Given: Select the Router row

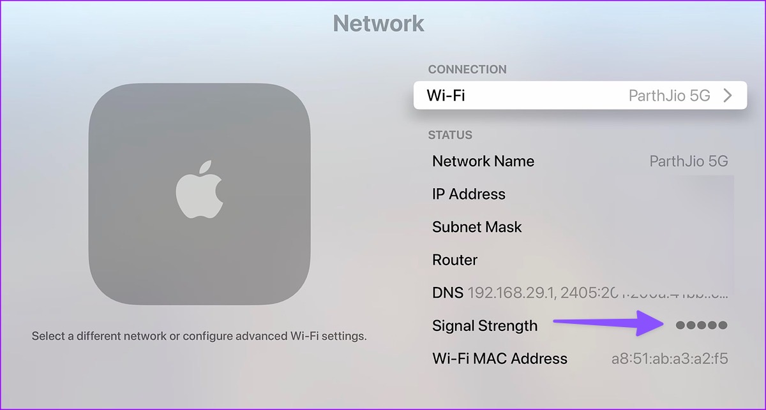Looking at the screenshot, I should coord(454,260).
